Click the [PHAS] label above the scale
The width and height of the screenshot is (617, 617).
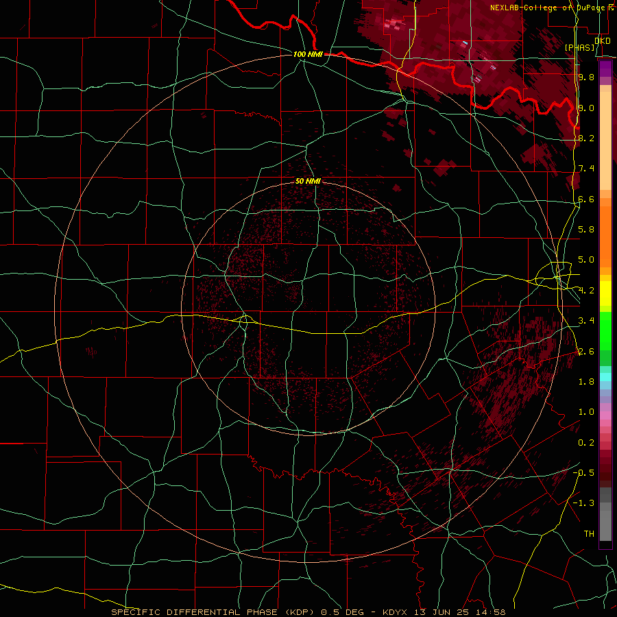580,47
